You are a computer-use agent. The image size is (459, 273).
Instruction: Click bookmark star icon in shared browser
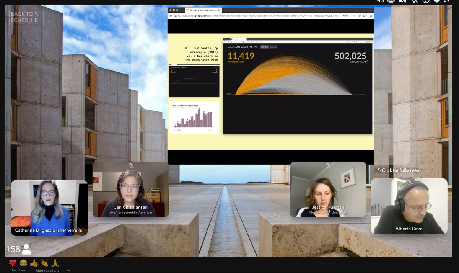(364, 16)
